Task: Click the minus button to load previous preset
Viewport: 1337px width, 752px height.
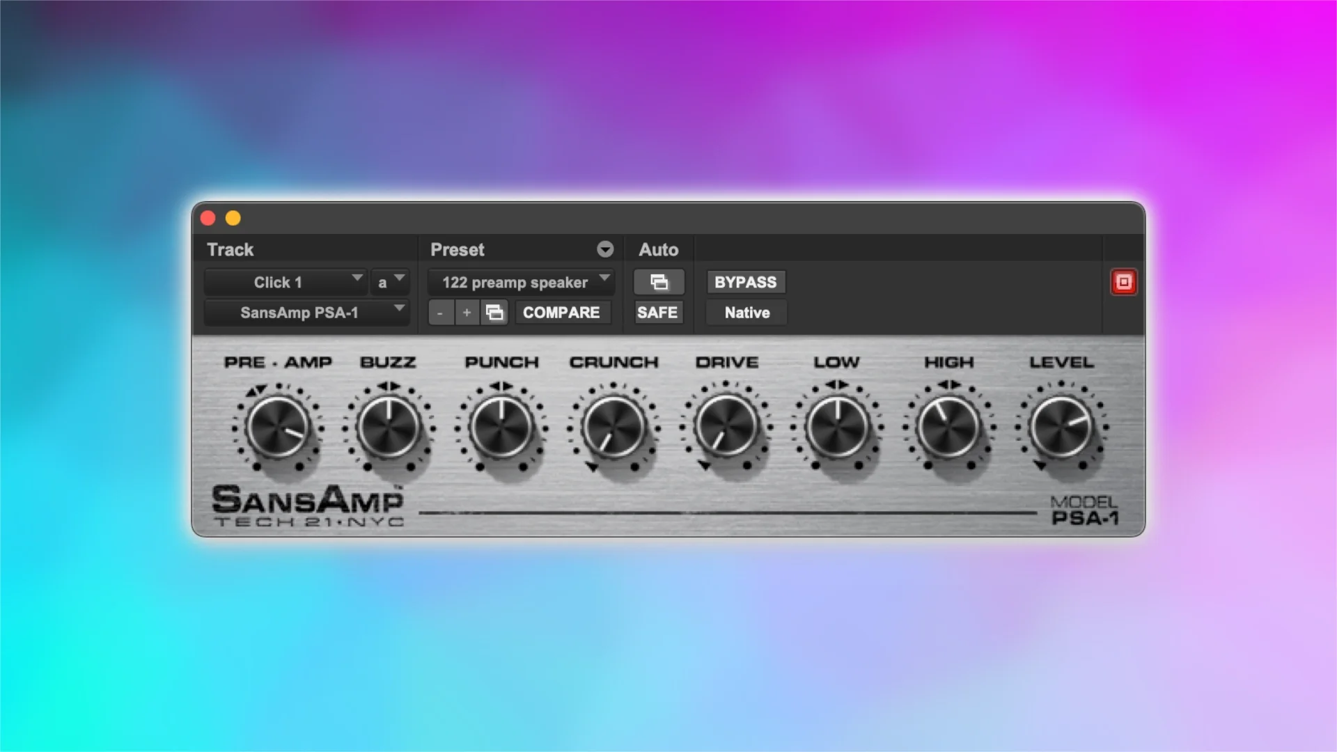Action: click(441, 313)
